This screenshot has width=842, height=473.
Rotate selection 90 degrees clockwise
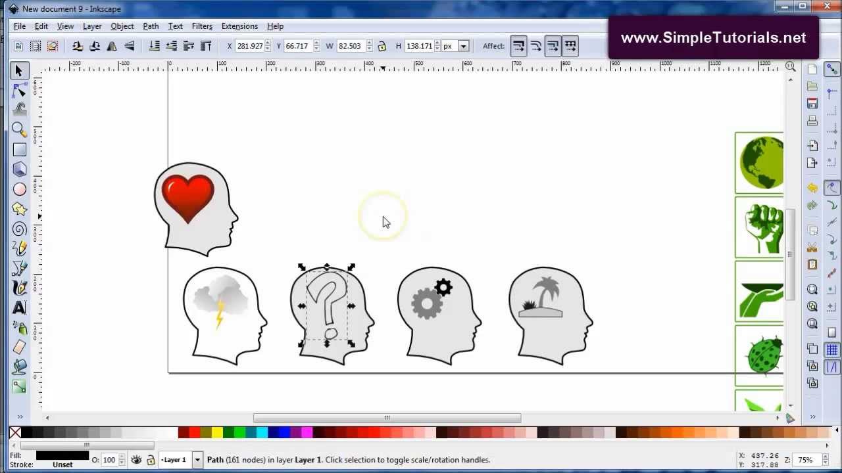click(x=96, y=45)
